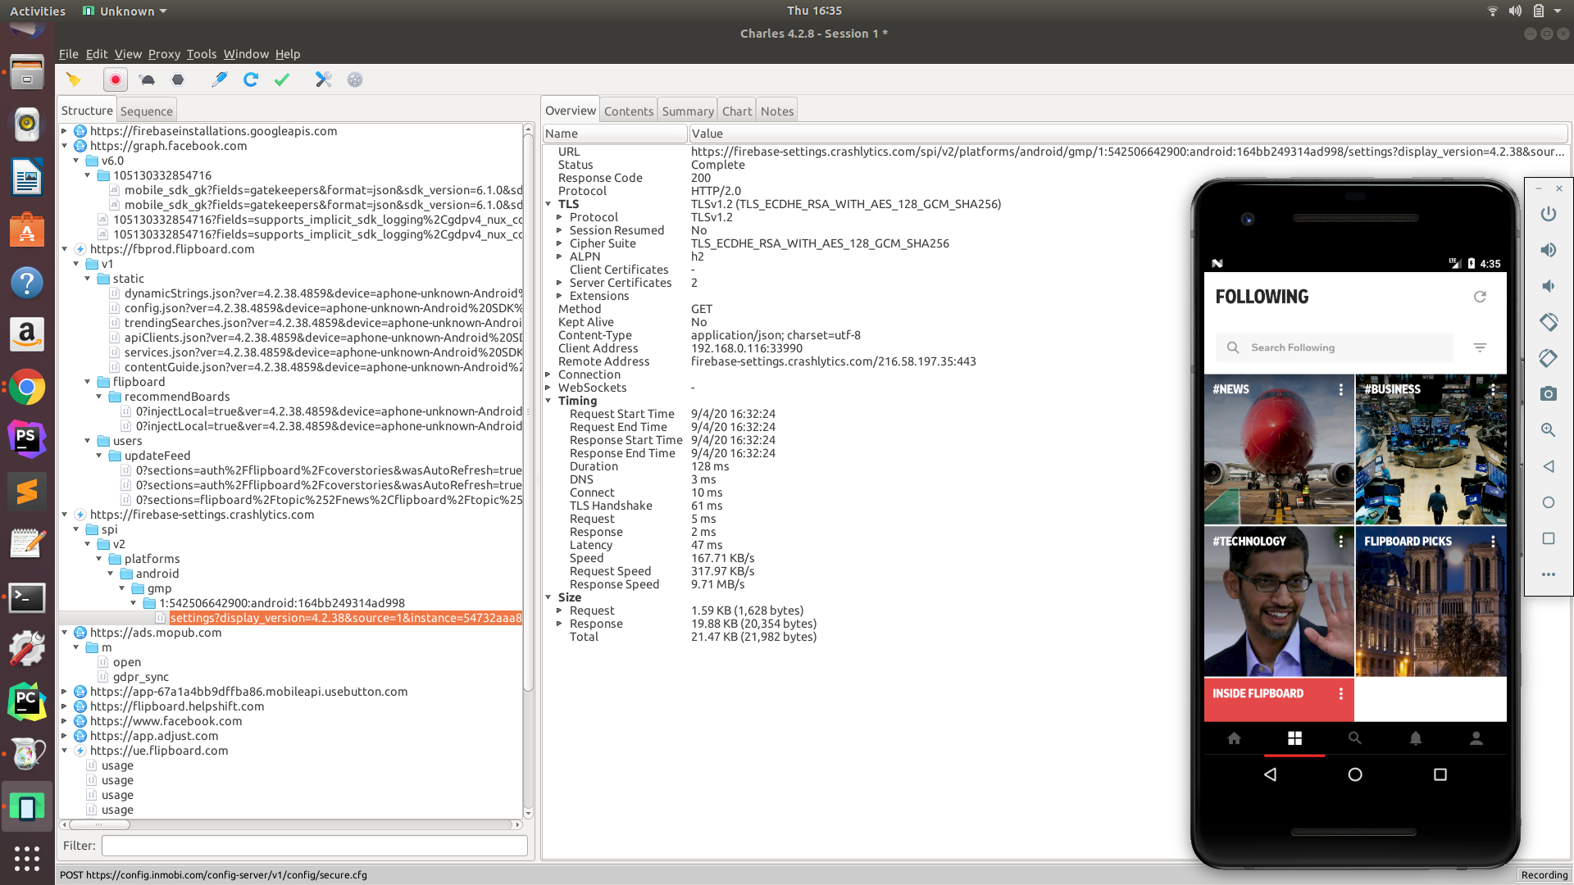The width and height of the screenshot is (1574, 885).
Task: Click the refresh icon next to FOLLOWING
Action: pos(1480,297)
